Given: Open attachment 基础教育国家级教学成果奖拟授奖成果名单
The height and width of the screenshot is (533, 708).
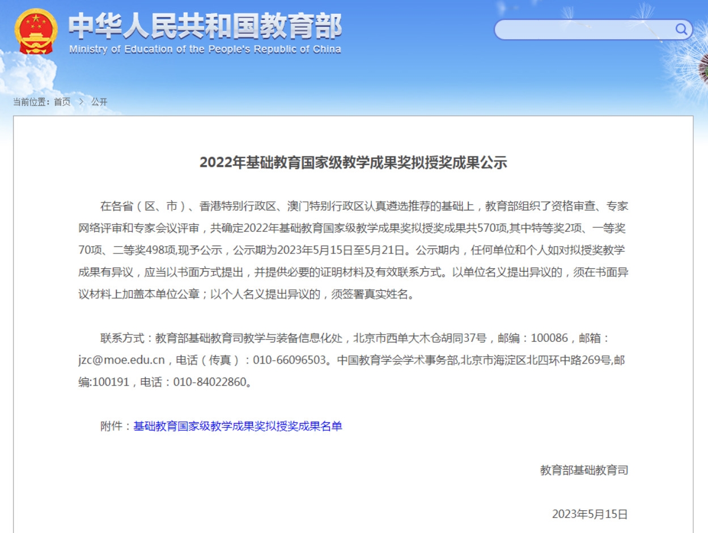Looking at the screenshot, I should [x=238, y=426].
